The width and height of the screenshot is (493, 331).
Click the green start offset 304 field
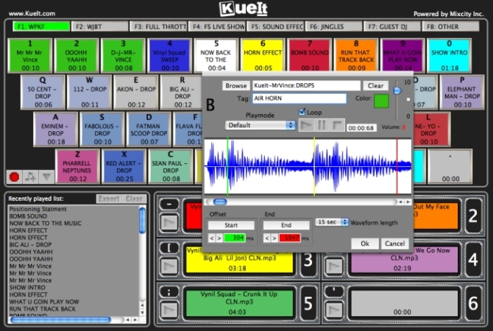coord(235,238)
